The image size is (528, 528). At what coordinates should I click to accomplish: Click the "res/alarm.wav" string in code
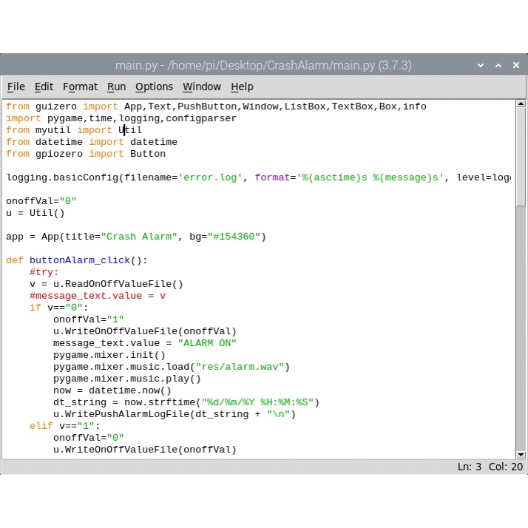point(241,367)
